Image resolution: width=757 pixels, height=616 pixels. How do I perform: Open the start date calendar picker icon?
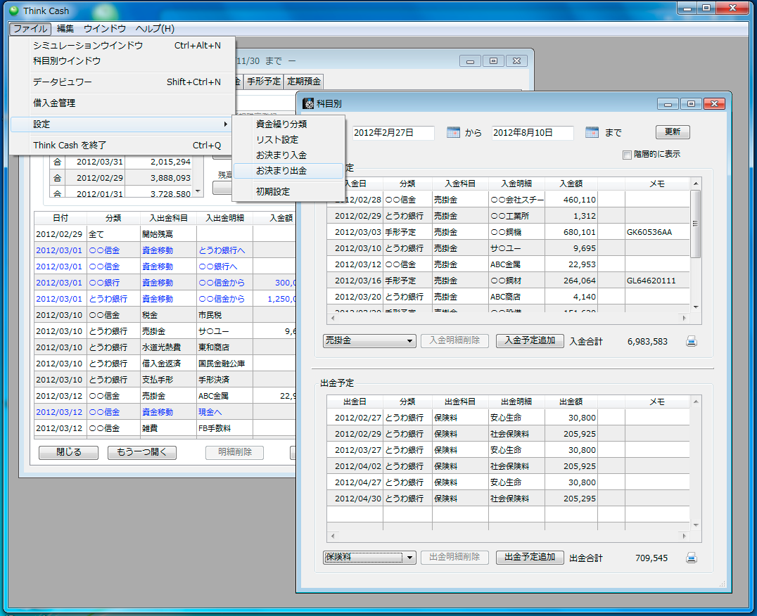coord(453,132)
